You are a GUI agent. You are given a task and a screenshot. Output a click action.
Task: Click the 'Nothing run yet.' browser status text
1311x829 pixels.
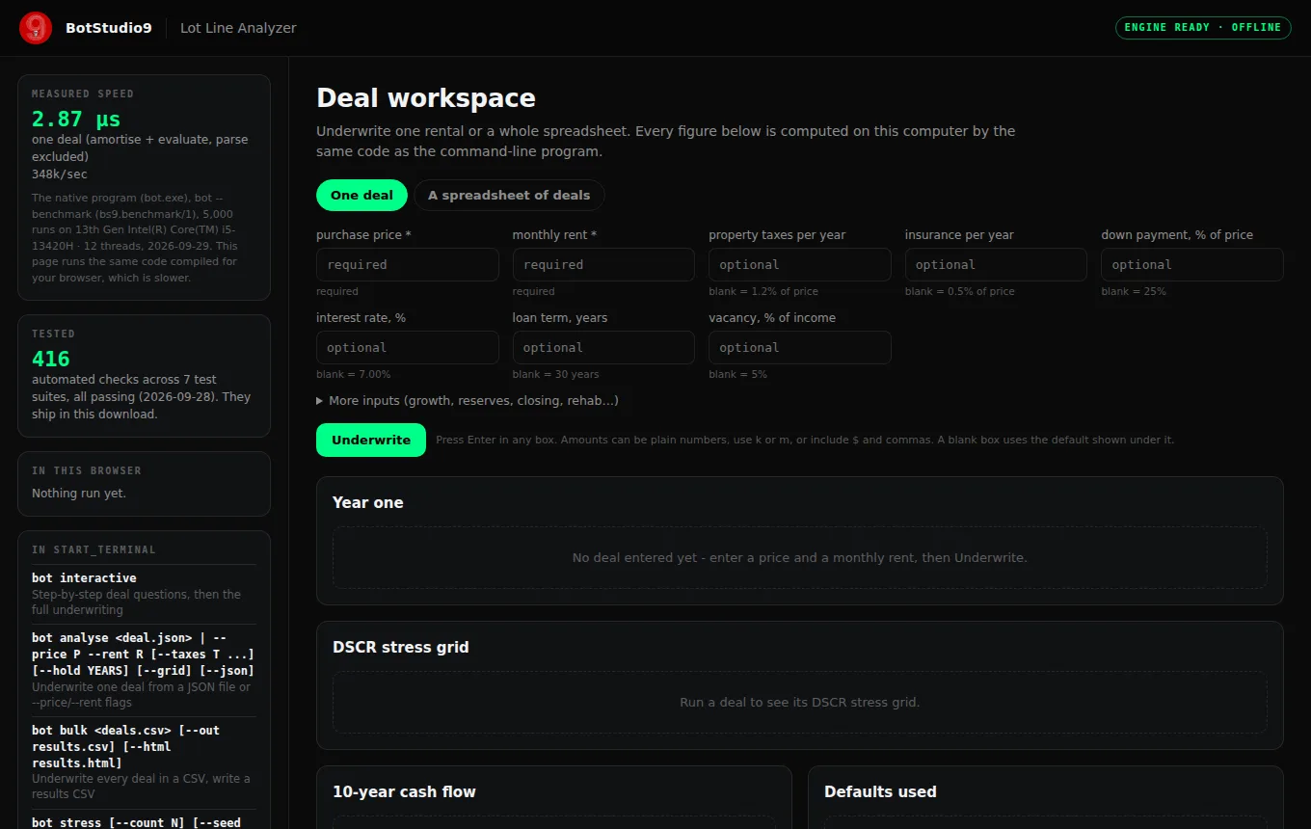pyautogui.click(x=79, y=493)
